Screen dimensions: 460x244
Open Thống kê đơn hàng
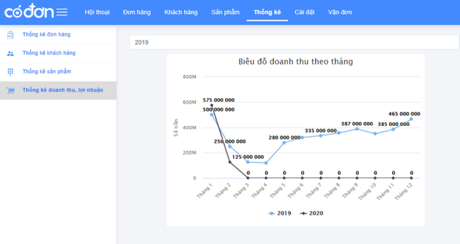pos(58,34)
